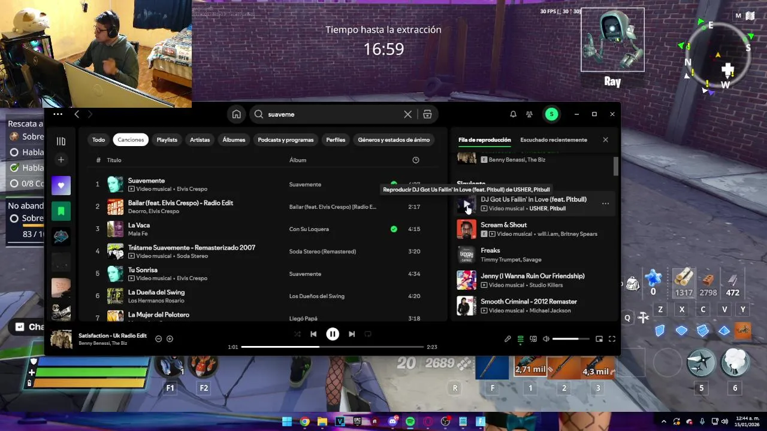Toggle repeat mode
Viewport: 767px width, 431px height.
(x=368, y=334)
